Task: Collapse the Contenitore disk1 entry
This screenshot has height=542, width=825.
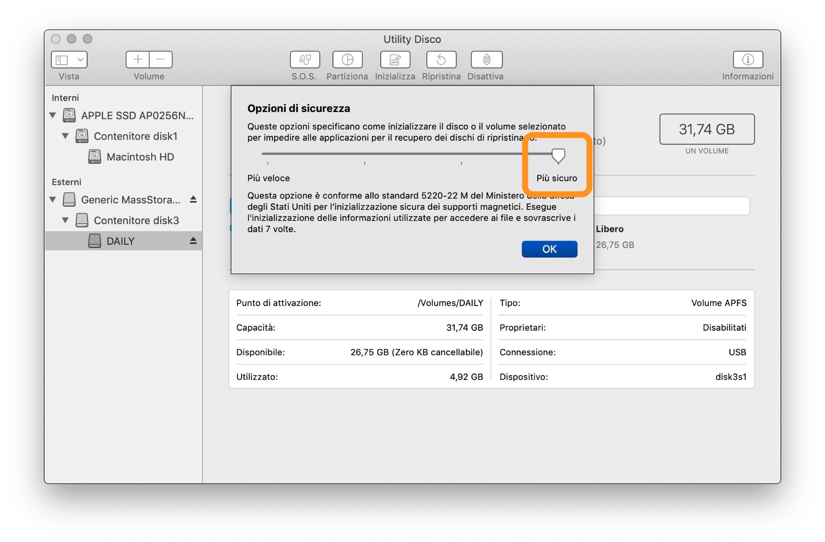Action: [65, 136]
